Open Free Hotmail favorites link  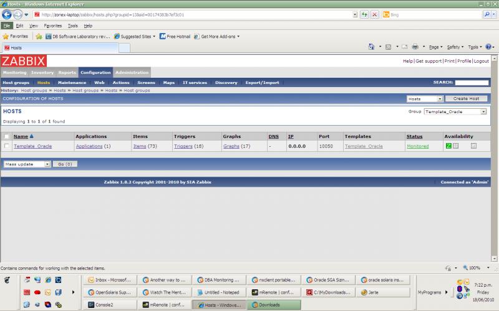175,37
